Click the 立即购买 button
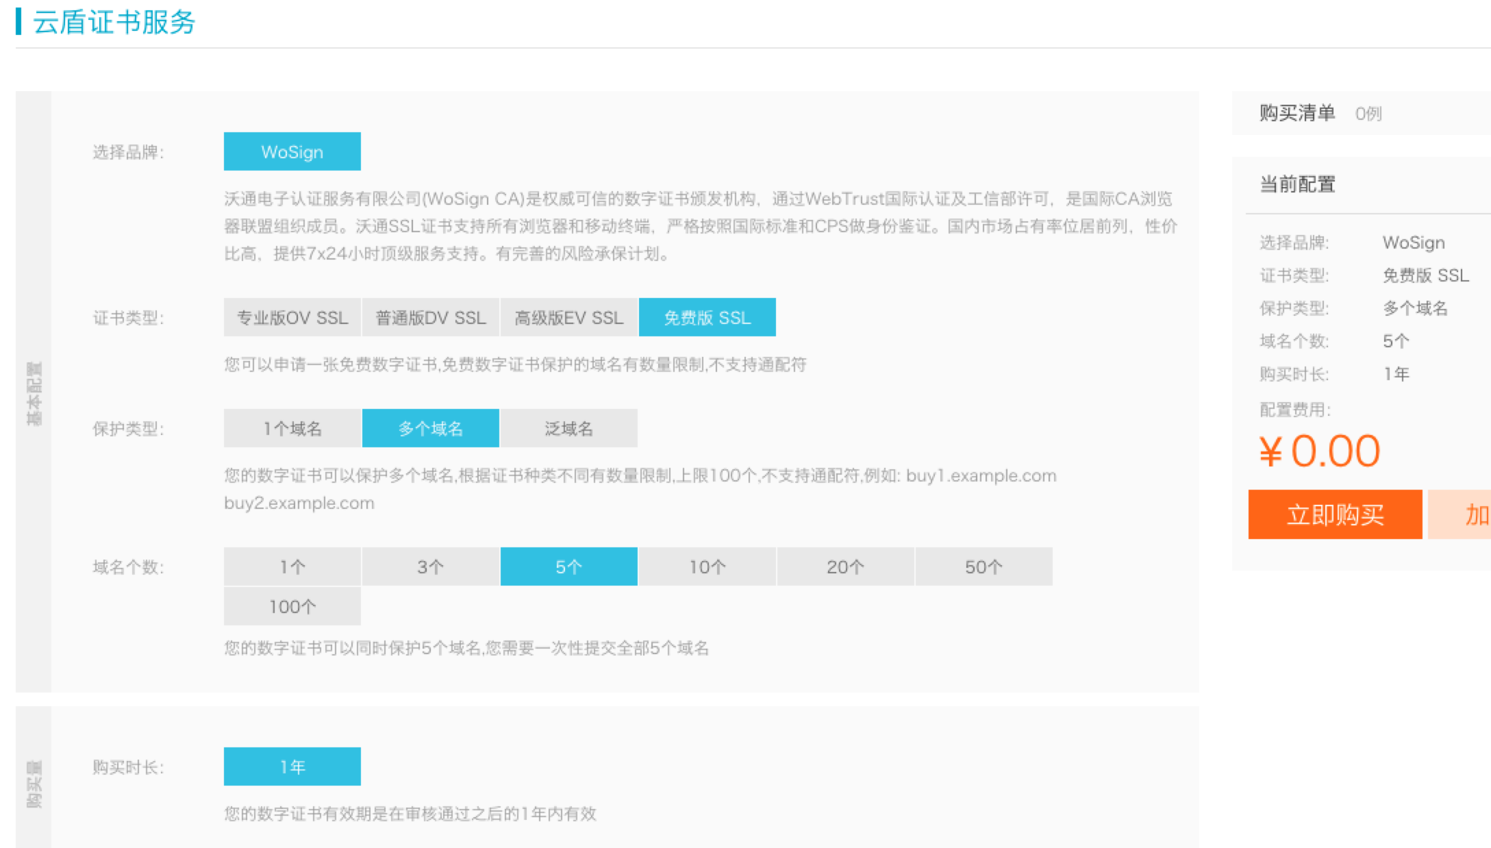Image resolution: width=1491 pixels, height=848 pixels. tap(1335, 514)
